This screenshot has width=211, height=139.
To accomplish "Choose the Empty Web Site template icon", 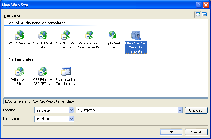I will coord(112,35).
